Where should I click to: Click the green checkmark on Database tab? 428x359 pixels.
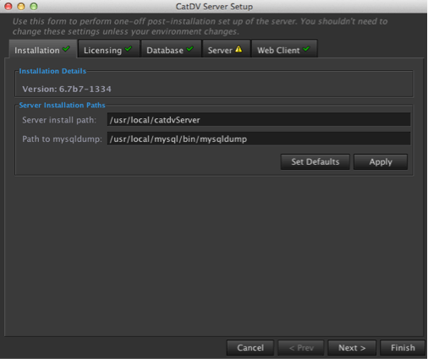click(x=190, y=49)
